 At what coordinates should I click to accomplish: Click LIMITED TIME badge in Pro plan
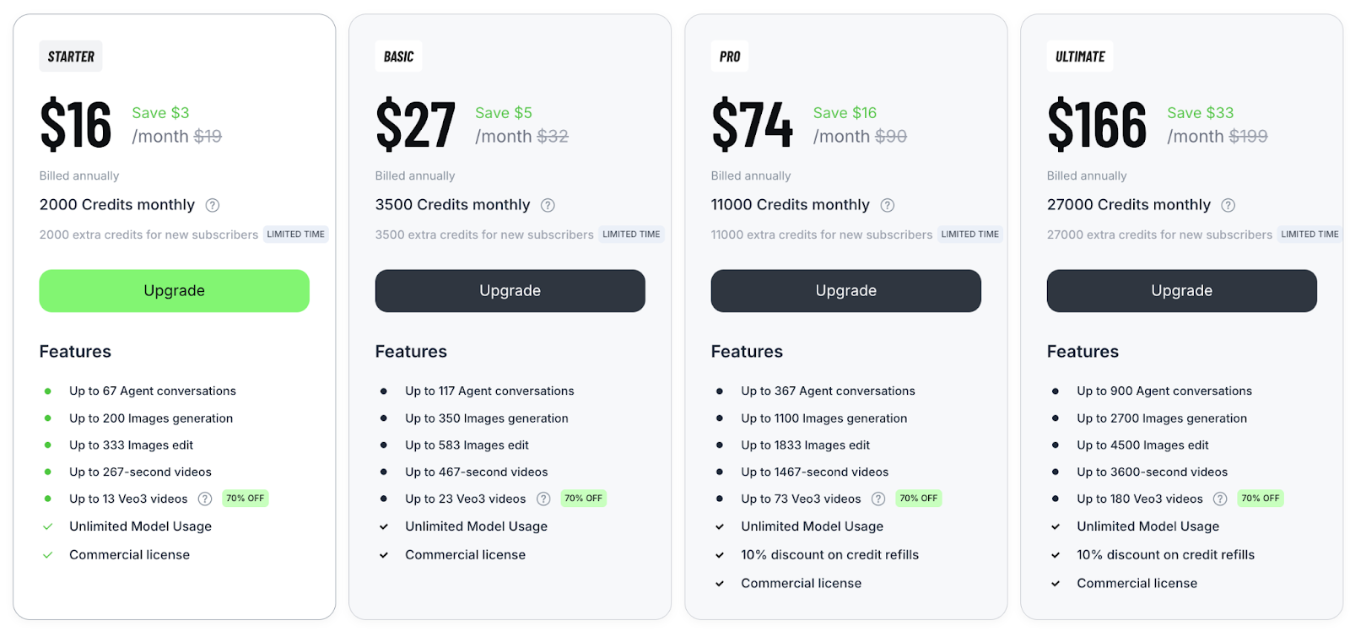pyautogui.click(x=970, y=235)
